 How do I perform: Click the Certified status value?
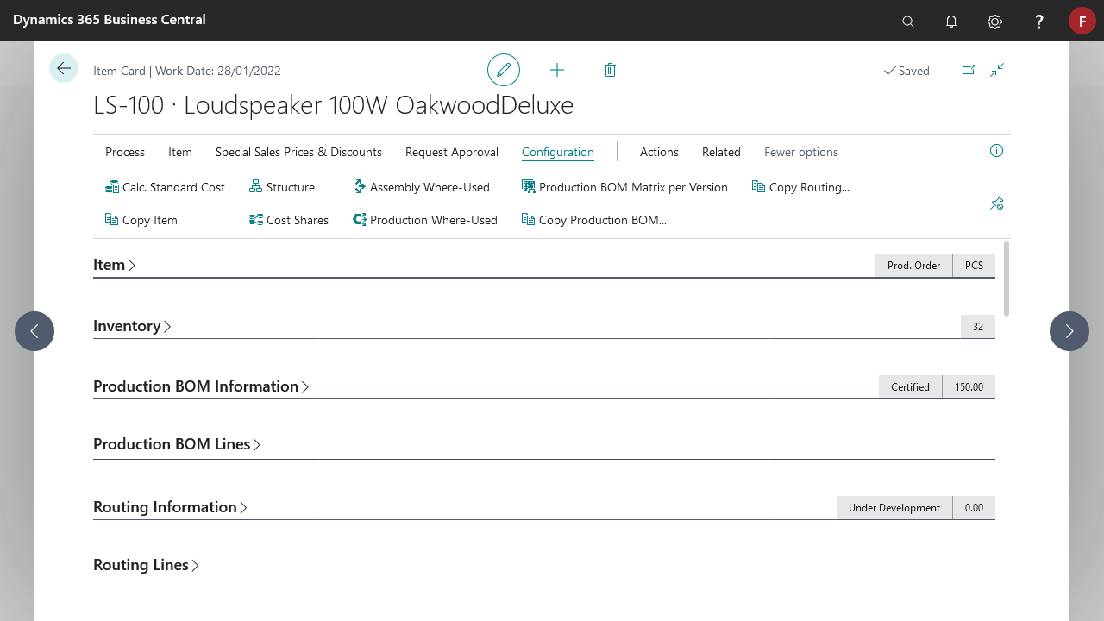910,386
